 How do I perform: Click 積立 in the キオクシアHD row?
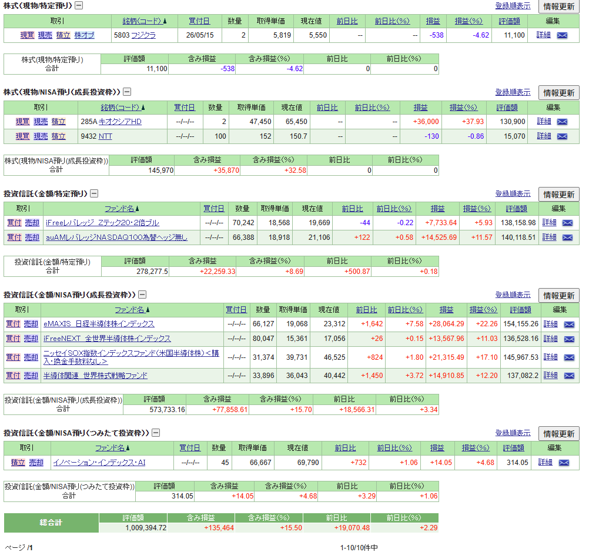tap(58, 122)
